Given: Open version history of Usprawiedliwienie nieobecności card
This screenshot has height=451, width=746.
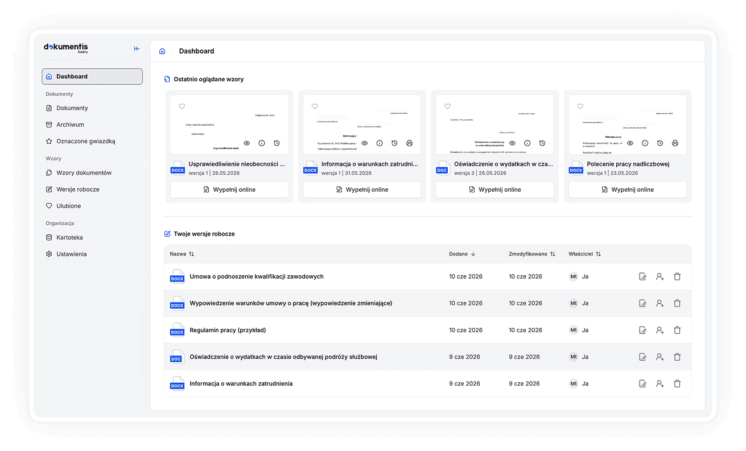Looking at the screenshot, I should point(277,143).
